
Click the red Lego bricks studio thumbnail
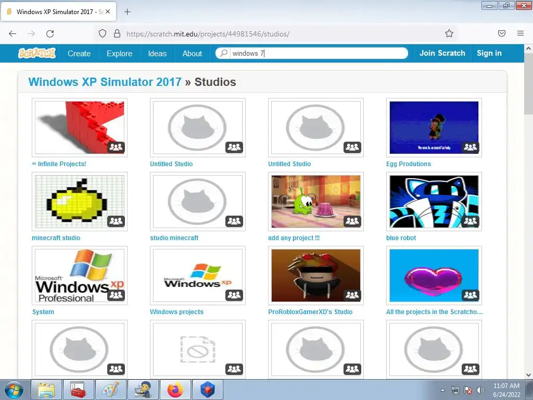click(80, 128)
